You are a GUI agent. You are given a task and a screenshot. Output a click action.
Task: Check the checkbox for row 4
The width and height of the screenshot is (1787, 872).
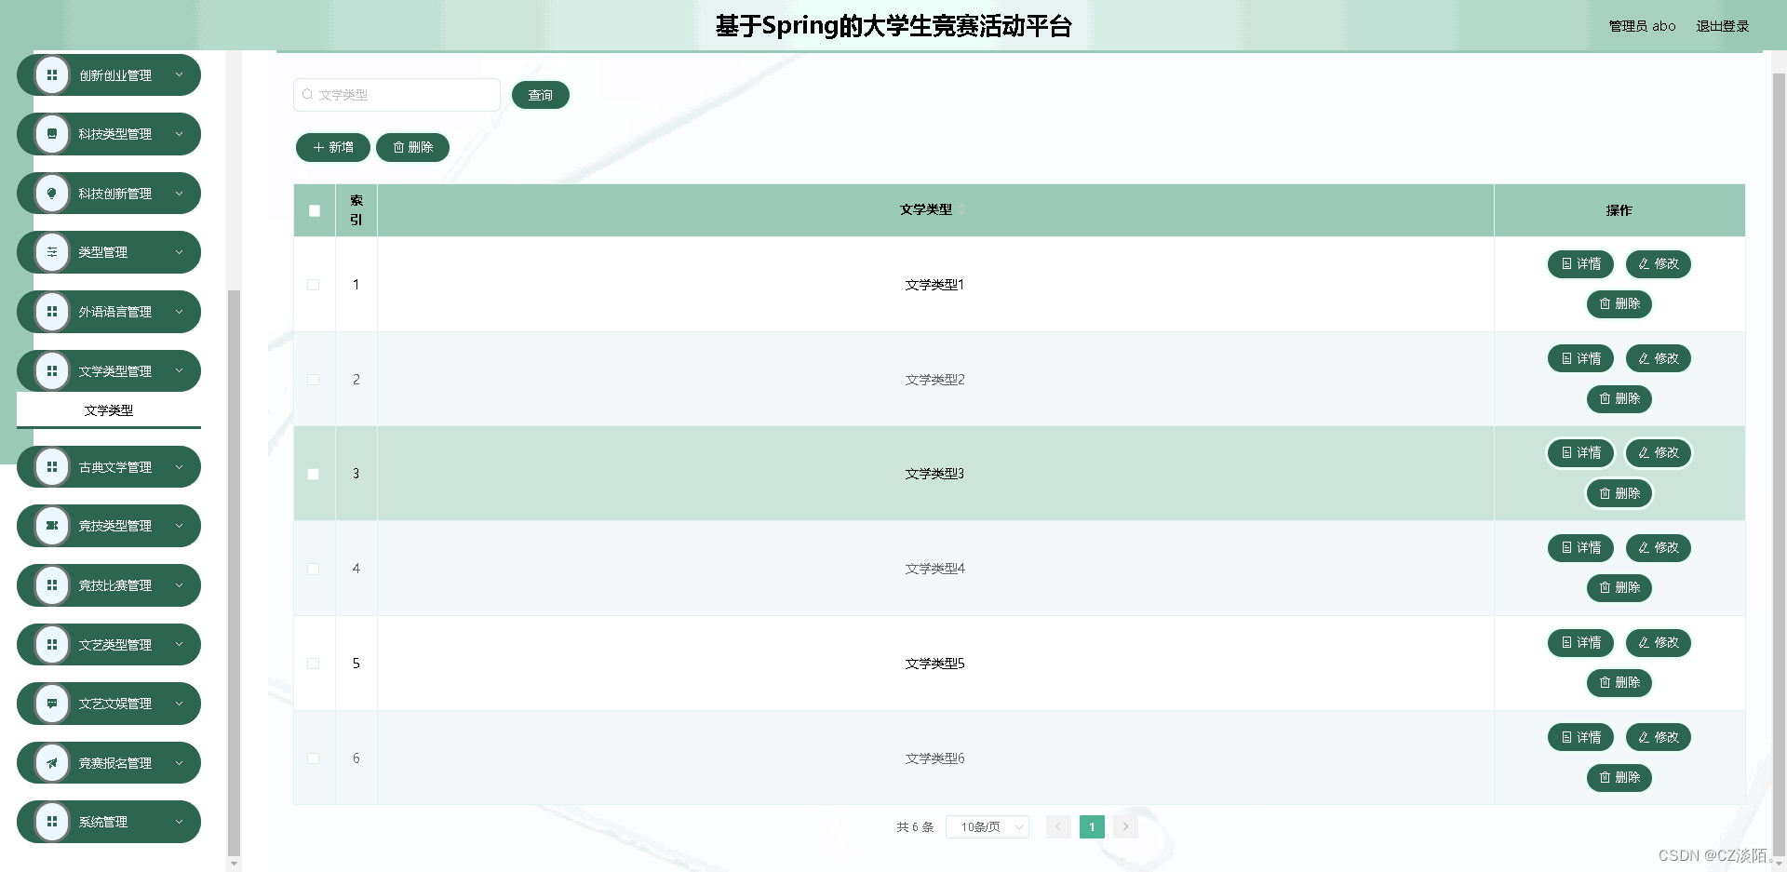(314, 569)
